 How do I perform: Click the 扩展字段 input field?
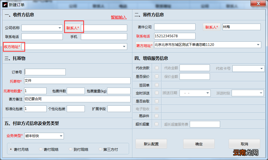119,109
